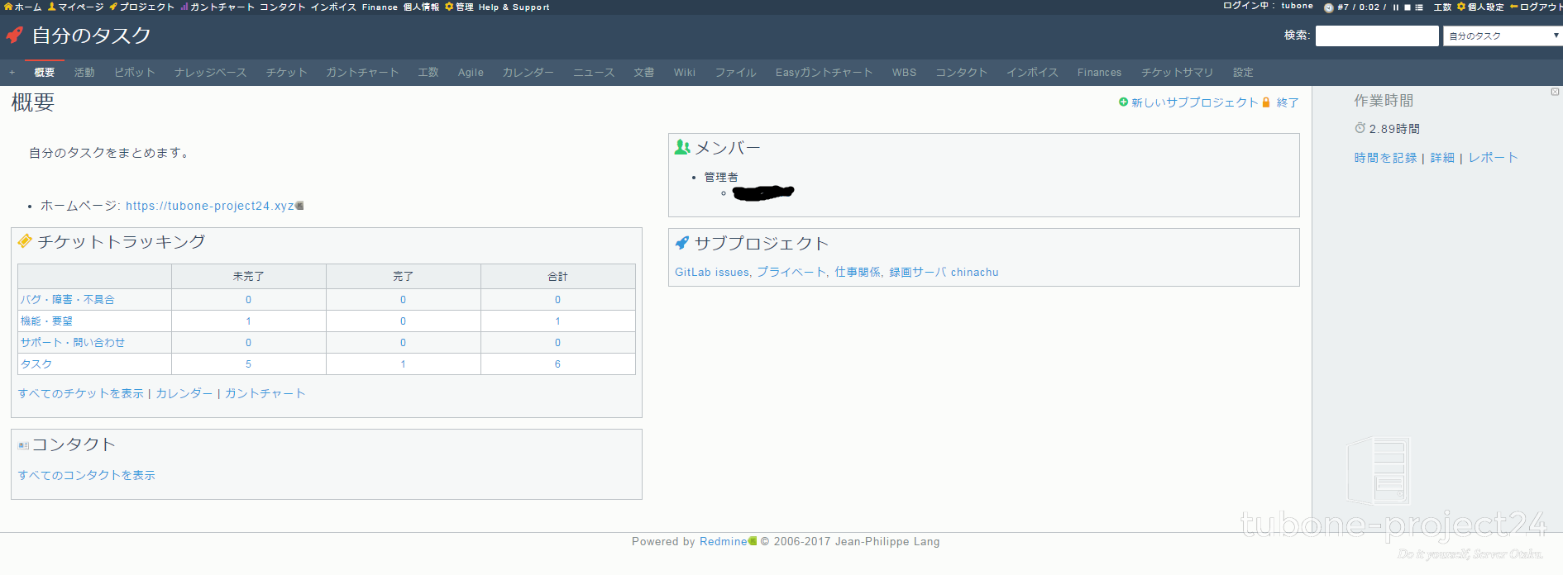Click the orange lock close-project icon
This screenshot has height=575, width=1563.
coord(1266,102)
